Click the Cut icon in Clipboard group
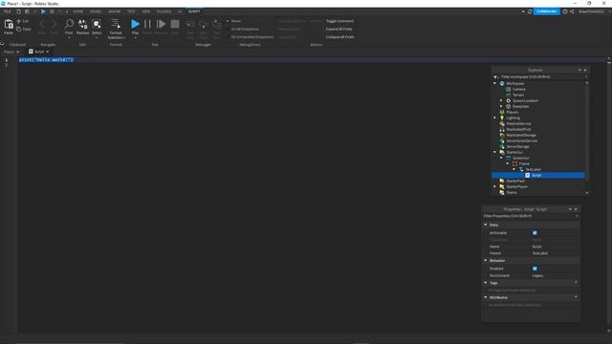This screenshot has height=344, width=612. tap(18, 21)
